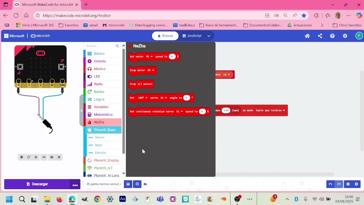
Task: Go to the MakeCode home screen icon
Action: point(307,36)
